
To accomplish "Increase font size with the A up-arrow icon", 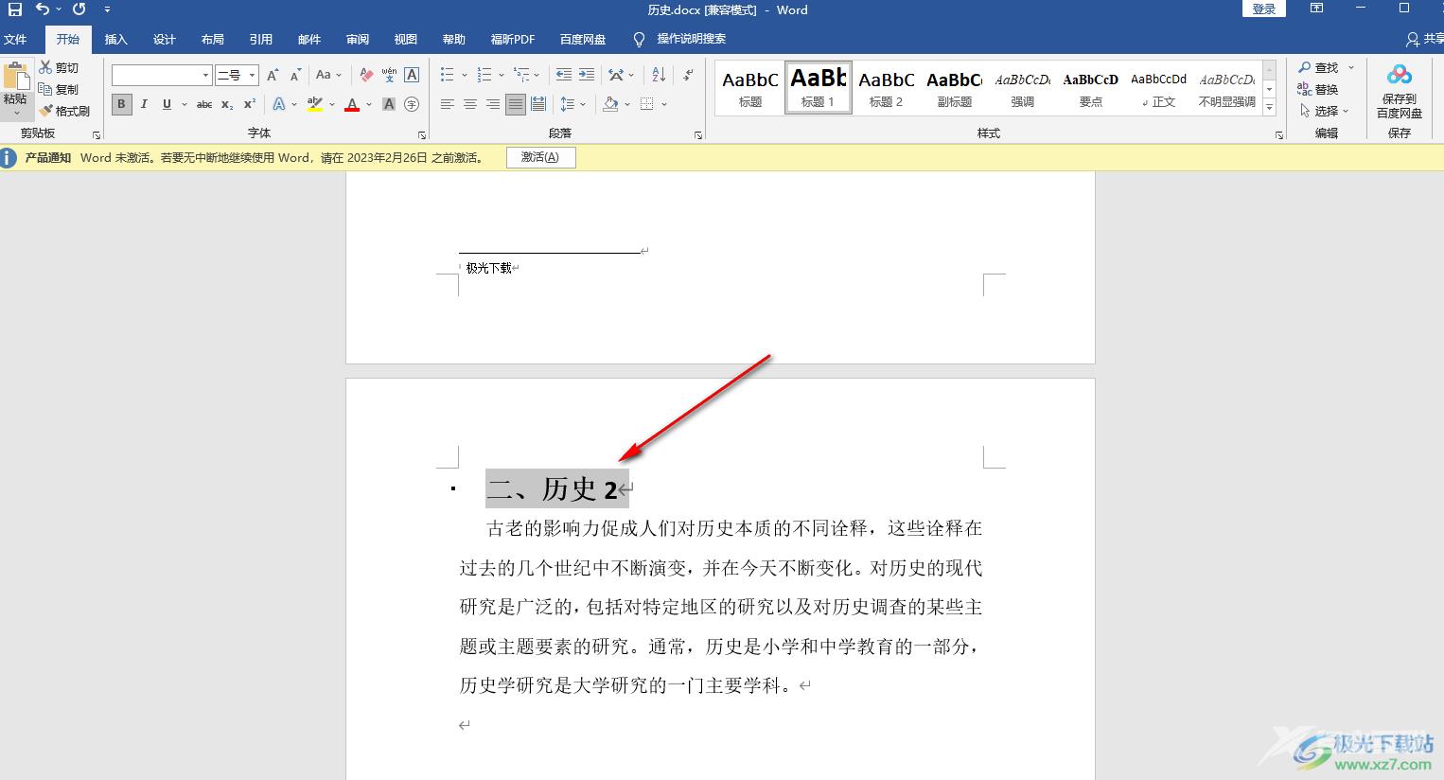I will click(273, 75).
